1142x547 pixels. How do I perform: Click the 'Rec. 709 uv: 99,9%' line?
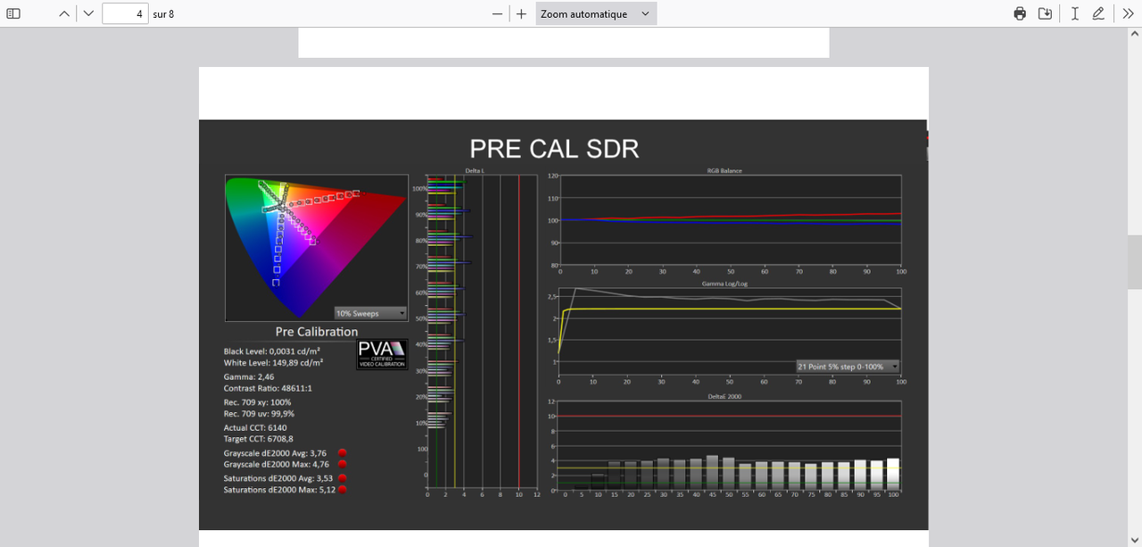259,413
